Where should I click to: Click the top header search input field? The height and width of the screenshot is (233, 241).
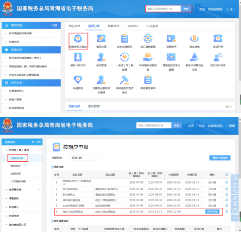163,9
